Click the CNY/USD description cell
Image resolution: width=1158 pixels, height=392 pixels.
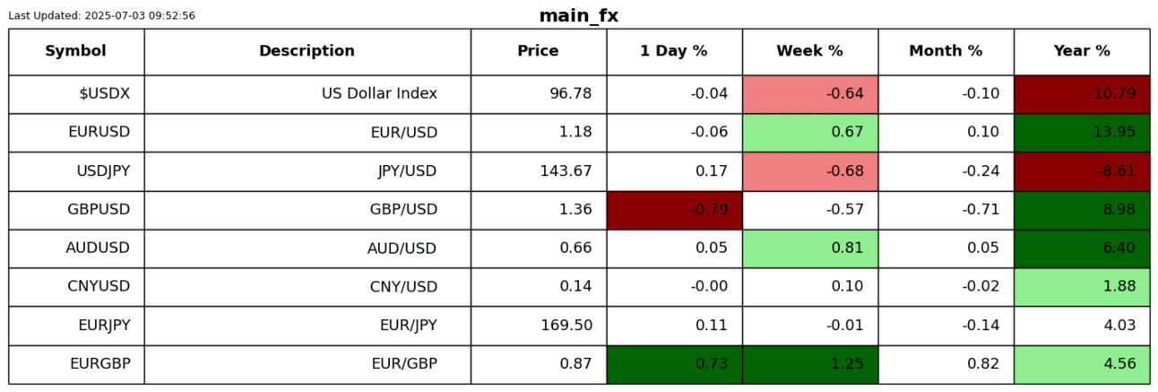click(307, 287)
